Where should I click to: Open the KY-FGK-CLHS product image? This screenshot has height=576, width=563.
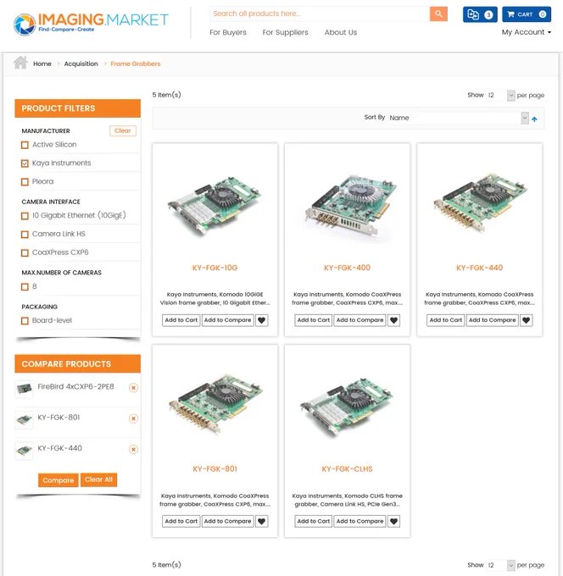(x=347, y=407)
